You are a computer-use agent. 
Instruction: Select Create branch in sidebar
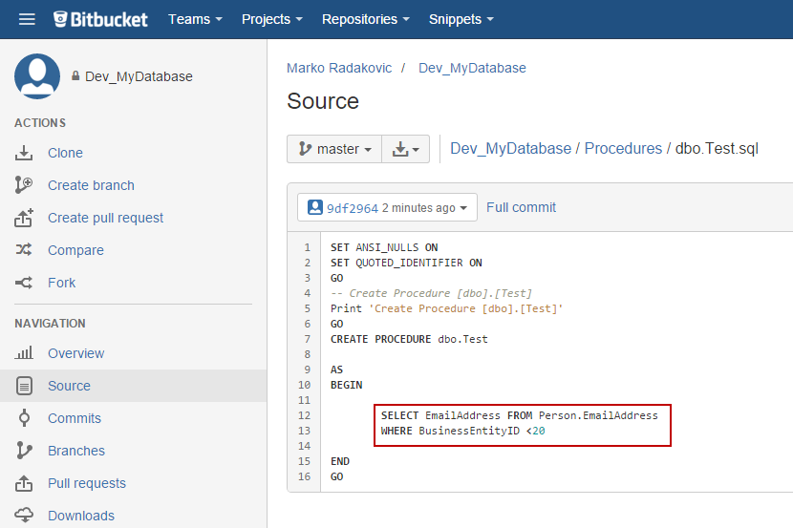coord(91,185)
